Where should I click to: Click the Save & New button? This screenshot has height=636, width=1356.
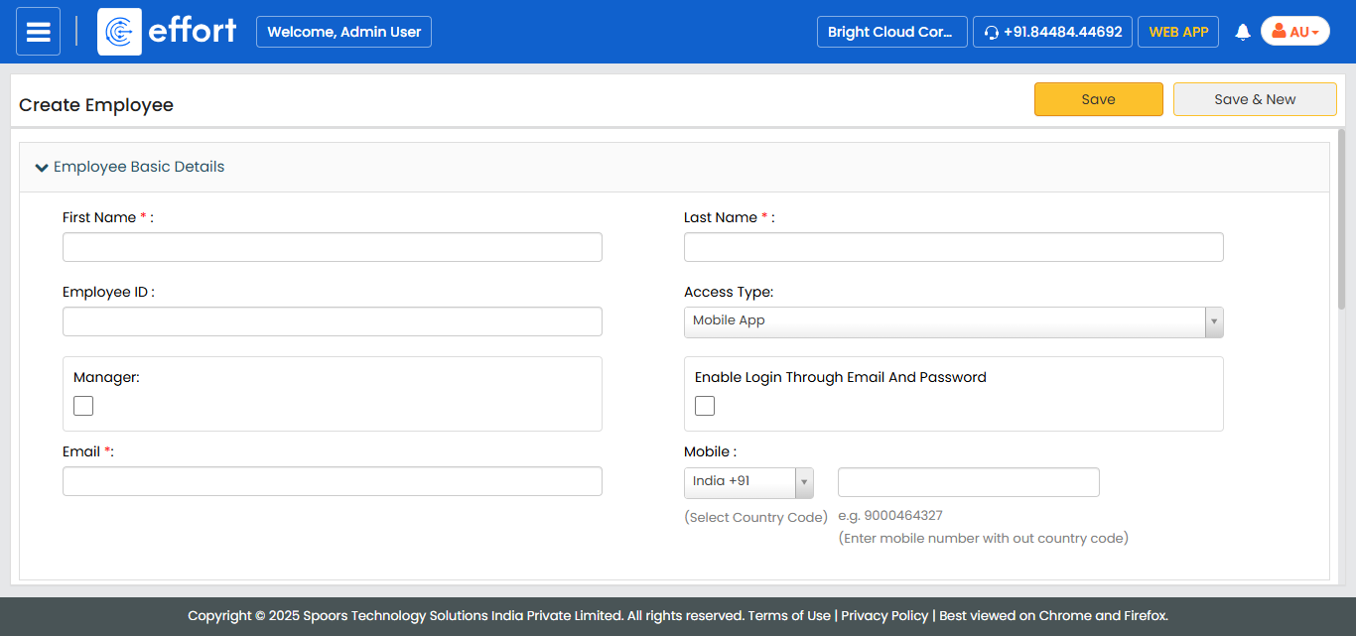click(1255, 99)
